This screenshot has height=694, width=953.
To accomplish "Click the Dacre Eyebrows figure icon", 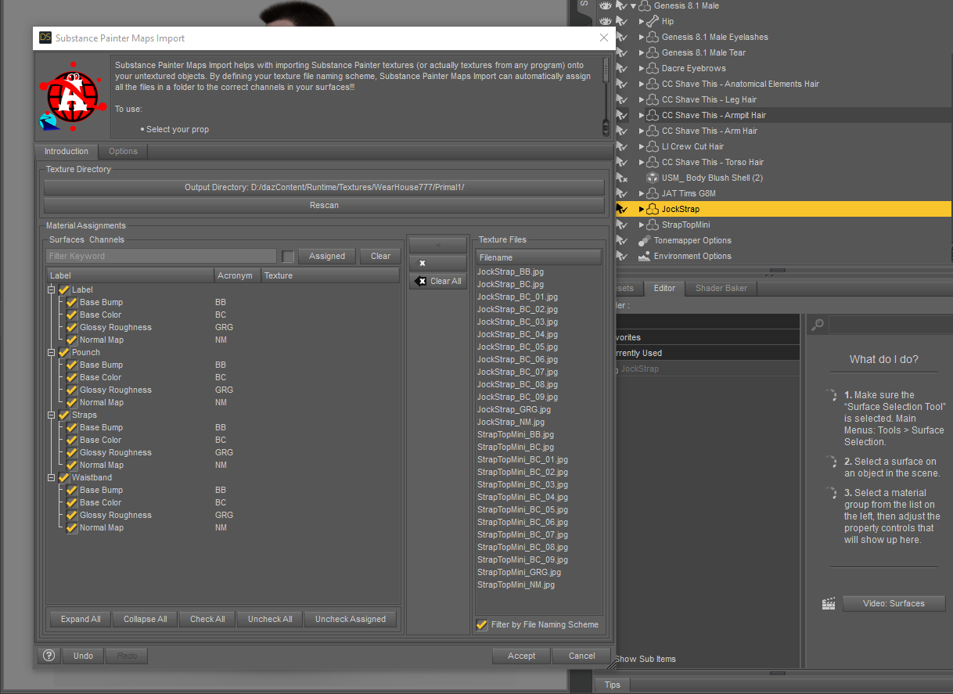I will pos(653,68).
